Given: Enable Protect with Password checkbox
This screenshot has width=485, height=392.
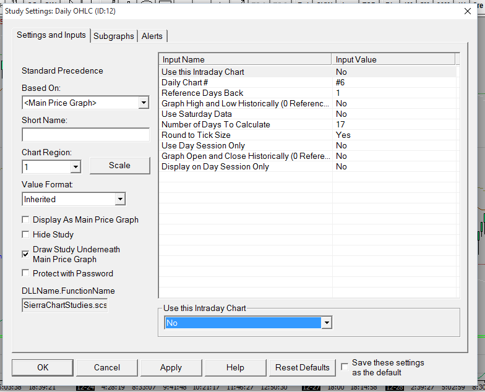Looking at the screenshot, I should tap(26, 273).
